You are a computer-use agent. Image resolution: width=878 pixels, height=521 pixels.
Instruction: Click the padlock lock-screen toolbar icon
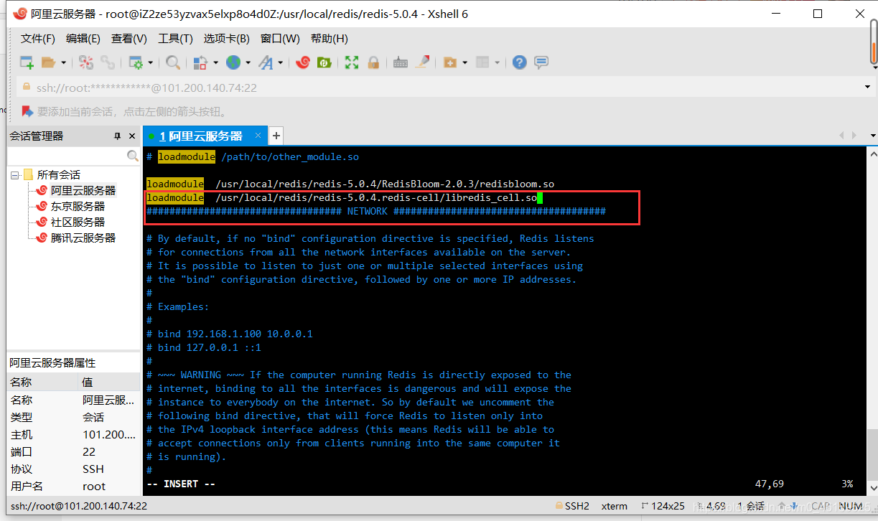pyautogui.click(x=373, y=62)
